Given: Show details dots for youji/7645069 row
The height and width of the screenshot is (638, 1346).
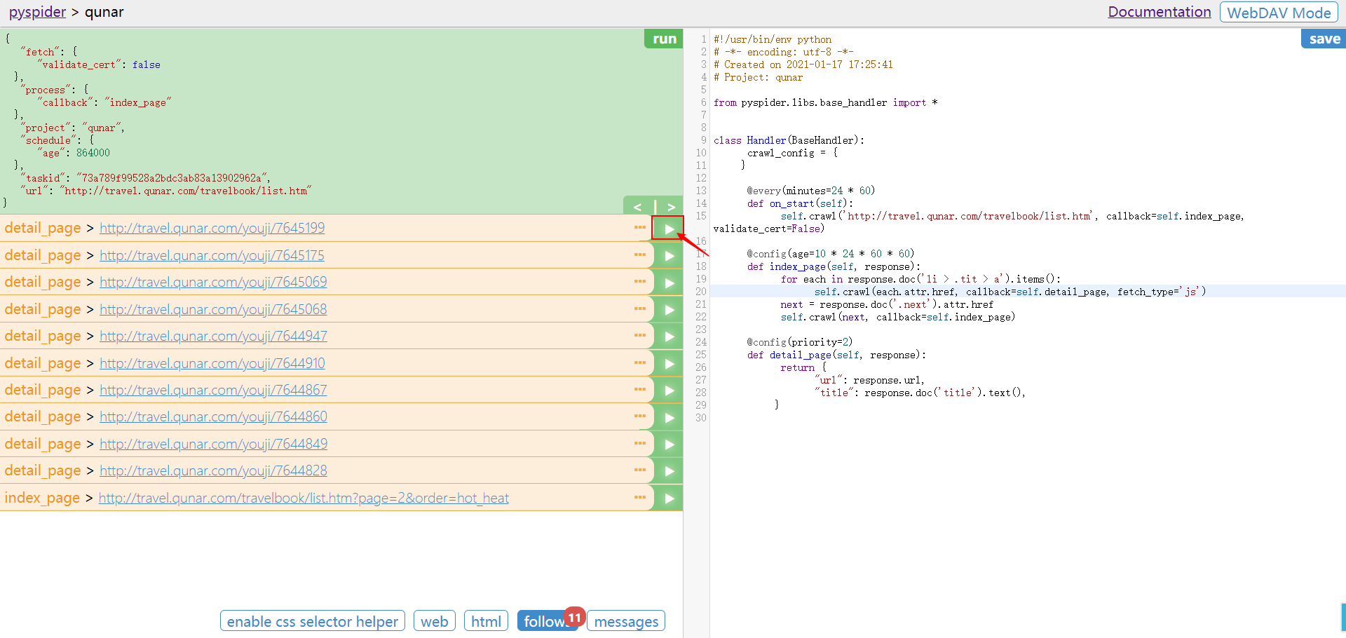Looking at the screenshot, I should 640,281.
